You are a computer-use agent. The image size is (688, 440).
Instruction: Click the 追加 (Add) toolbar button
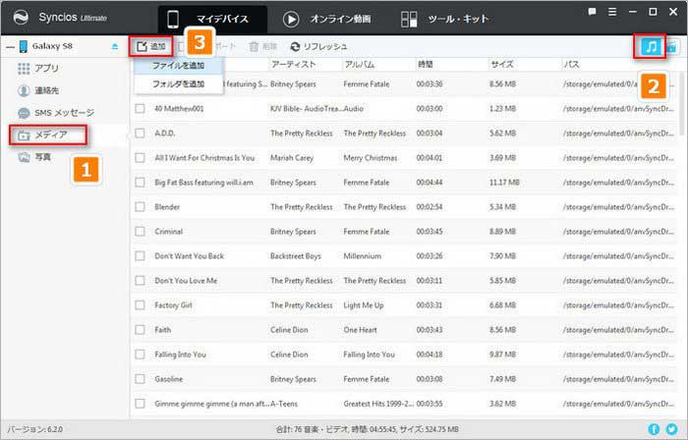(x=151, y=46)
